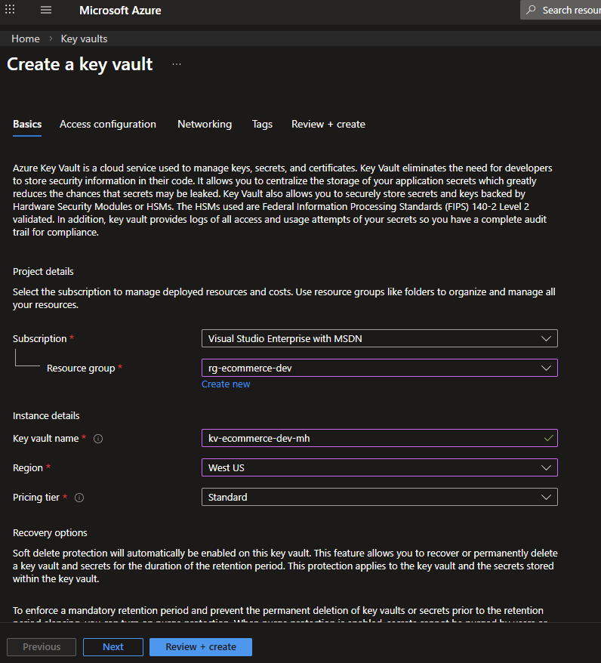Open the app launcher grid icon

pyautogui.click(x=11, y=11)
